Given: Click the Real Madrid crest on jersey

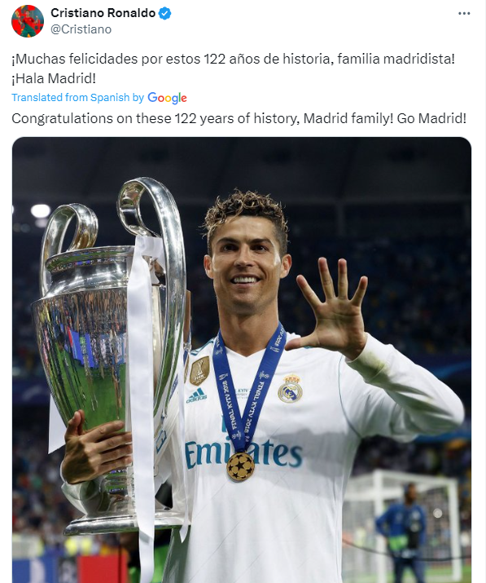Looking at the screenshot, I should 290,389.
